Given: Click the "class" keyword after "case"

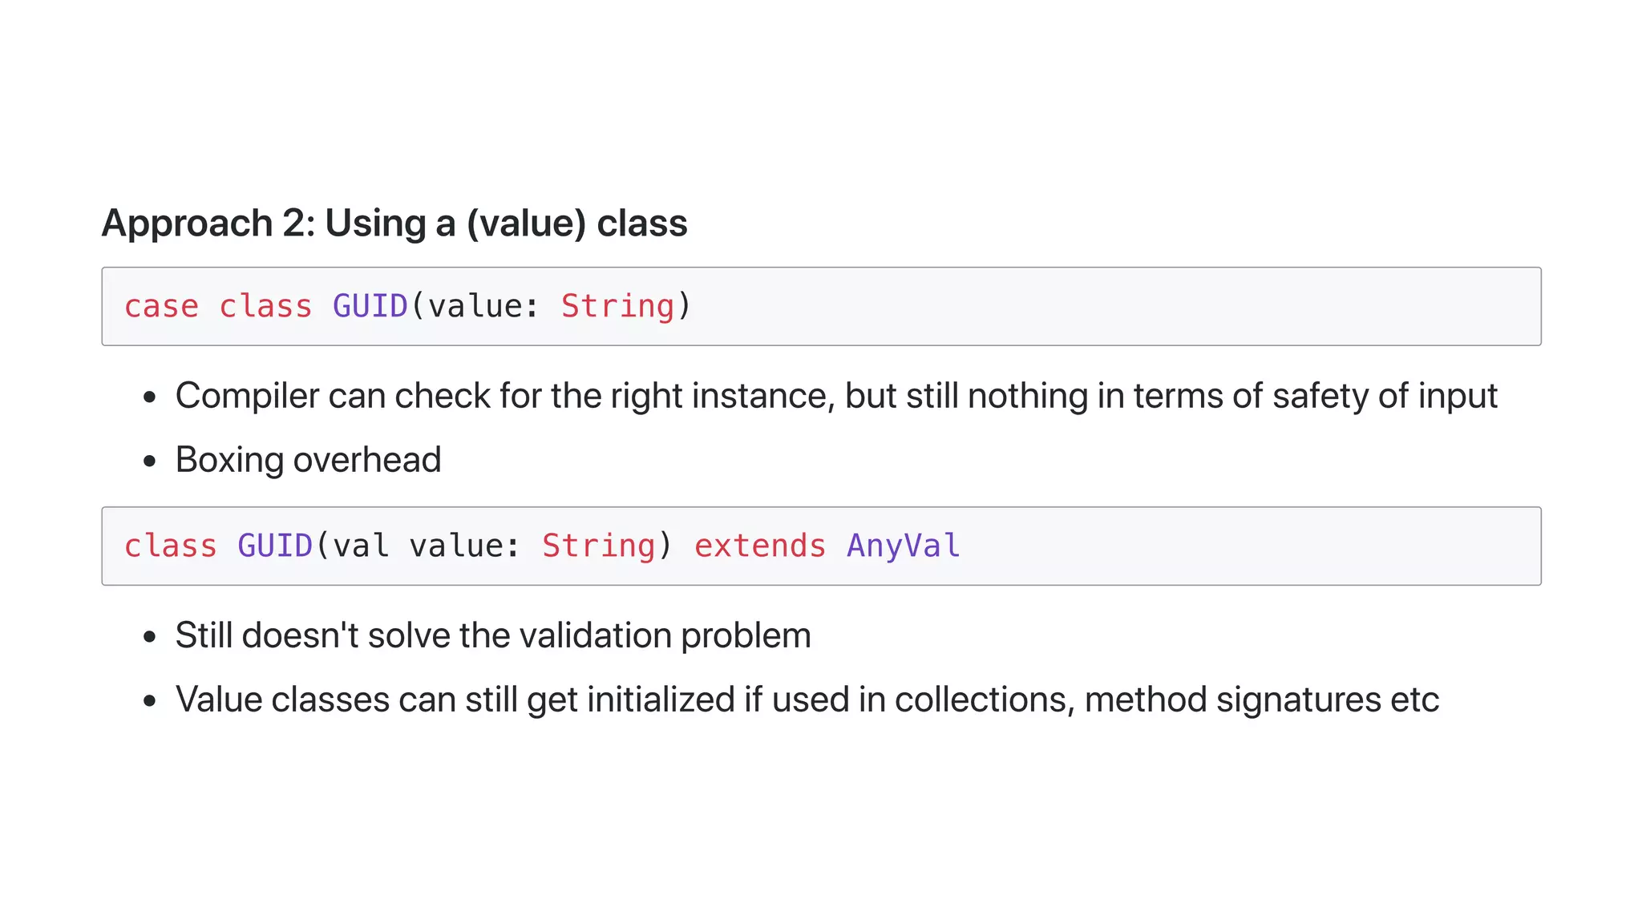Looking at the screenshot, I should pos(265,306).
